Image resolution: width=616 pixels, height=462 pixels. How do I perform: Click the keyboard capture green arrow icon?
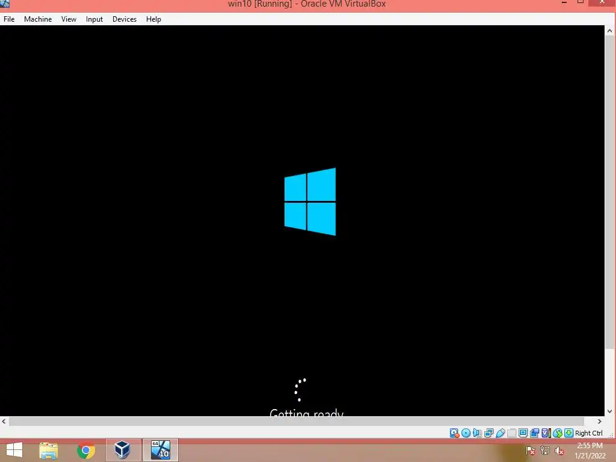click(568, 433)
